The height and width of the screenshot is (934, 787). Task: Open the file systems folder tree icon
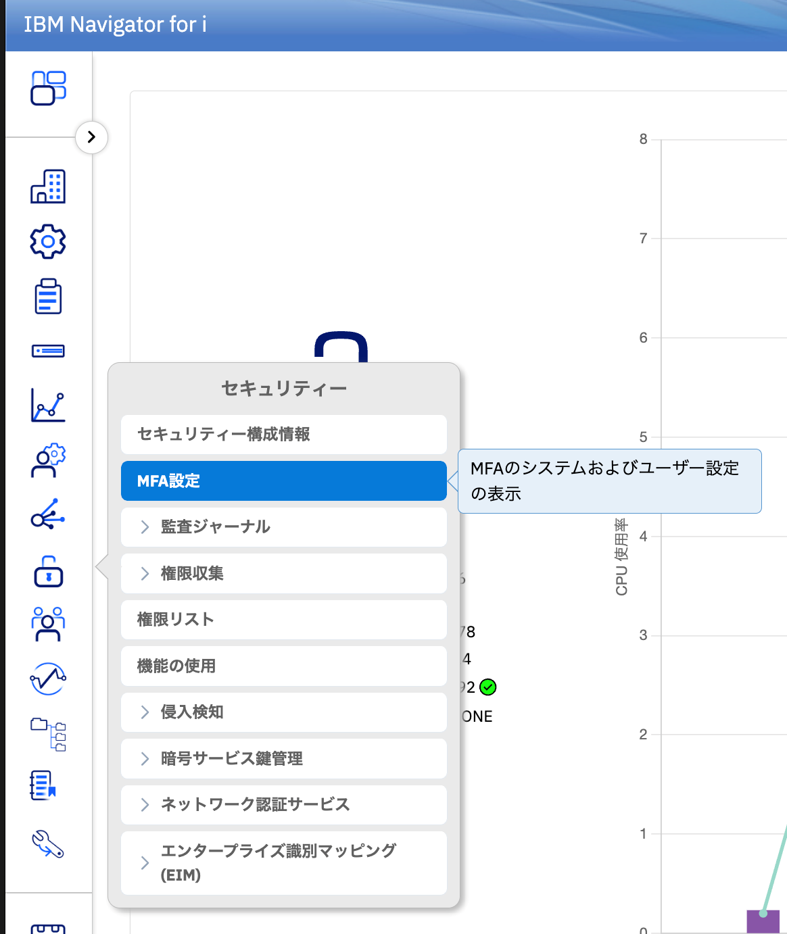pyautogui.click(x=48, y=735)
